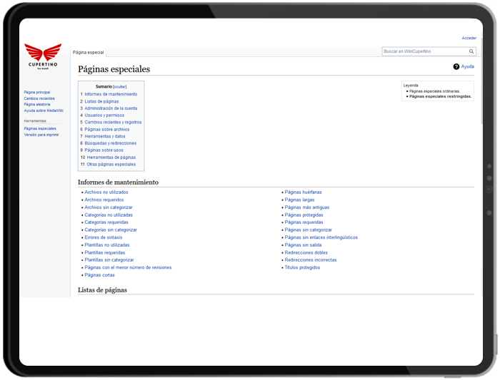Open the Página especial tab
This screenshot has width=500, height=380.
(88, 52)
